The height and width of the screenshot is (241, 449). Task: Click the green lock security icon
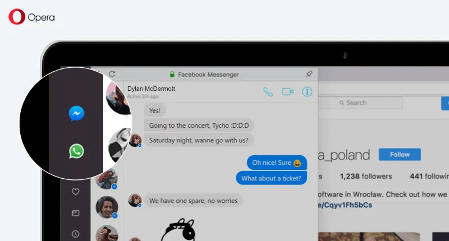pyautogui.click(x=172, y=75)
